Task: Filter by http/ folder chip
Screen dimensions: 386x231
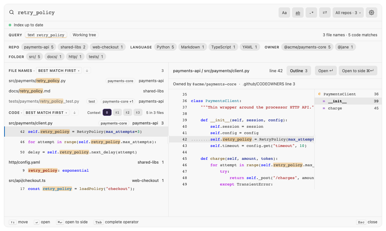Action: click(x=75, y=57)
